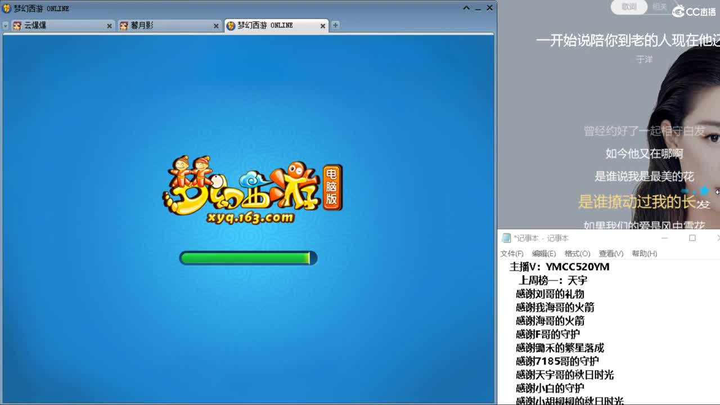Click the line '感谢海哥的火箭' in Notepad
Image resolution: width=720 pixels, height=405 pixels.
click(x=550, y=321)
